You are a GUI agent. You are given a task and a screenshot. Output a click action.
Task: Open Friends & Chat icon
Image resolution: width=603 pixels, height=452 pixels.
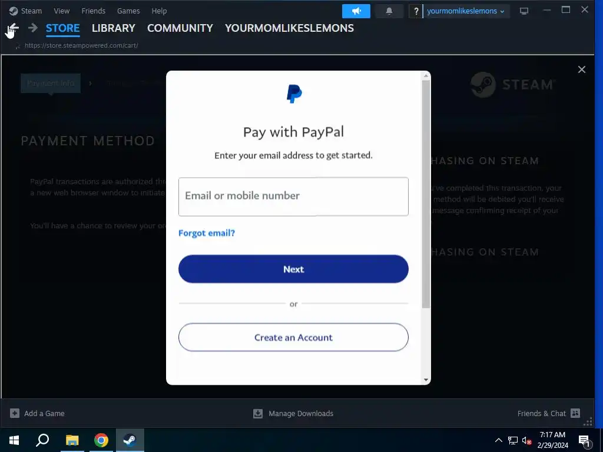coord(575,413)
